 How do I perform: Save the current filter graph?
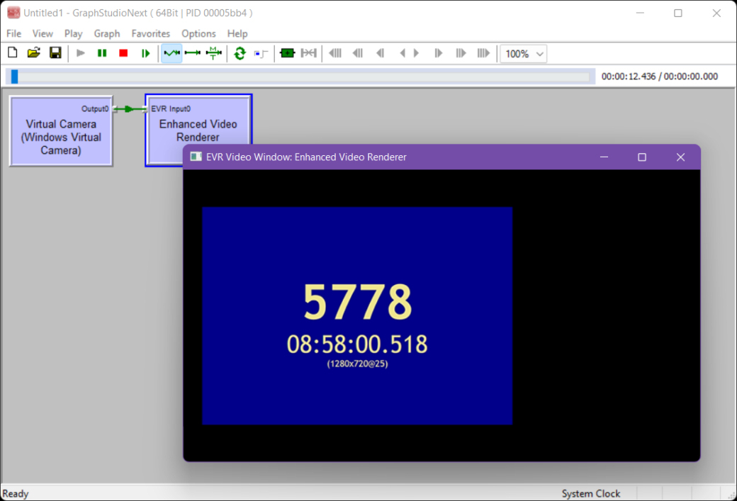pyautogui.click(x=55, y=52)
